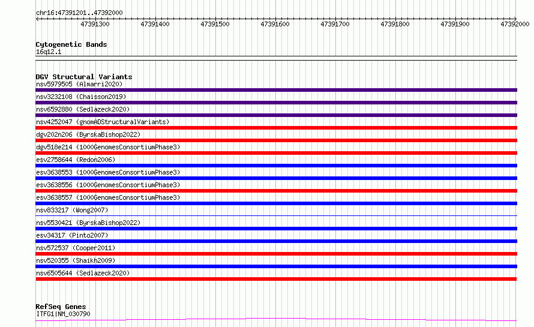The image size is (534, 327).
Task: Select the purple bar under nsv6592880
Action: pos(276,115)
